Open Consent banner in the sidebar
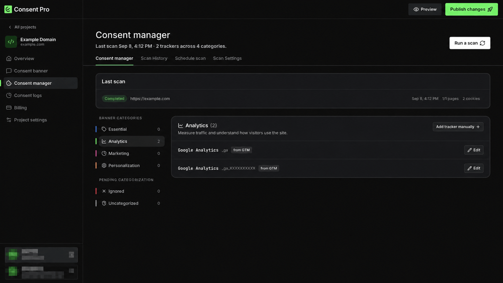Screen dimensions: 503x283 [x=41, y=71]
